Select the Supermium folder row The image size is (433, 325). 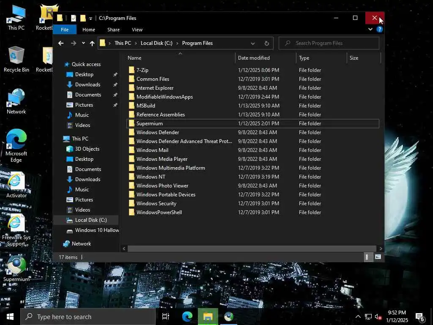(x=253, y=124)
